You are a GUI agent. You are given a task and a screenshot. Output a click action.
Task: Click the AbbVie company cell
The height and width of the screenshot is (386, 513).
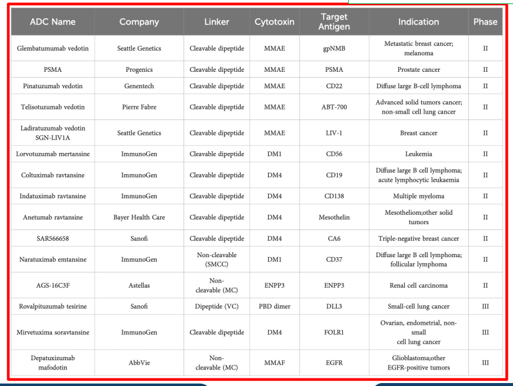tap(139, 363)
